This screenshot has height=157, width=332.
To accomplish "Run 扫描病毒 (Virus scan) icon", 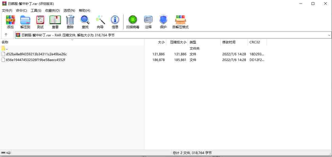I will [x=133, y=20].
